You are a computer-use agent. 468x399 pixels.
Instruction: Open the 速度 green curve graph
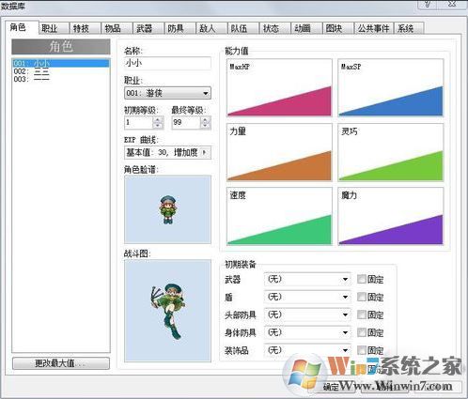279,216
